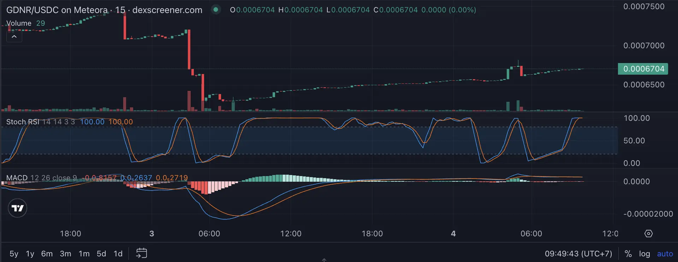Select the 1y time range

[x=30, y=254]
